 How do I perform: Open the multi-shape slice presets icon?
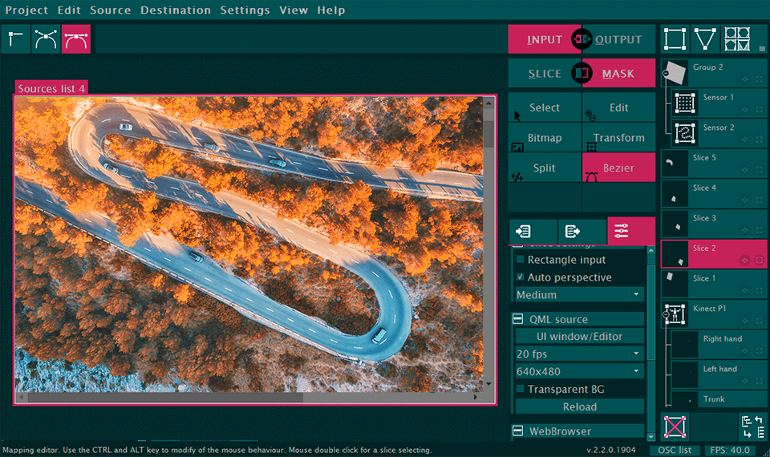click(736, 38)
